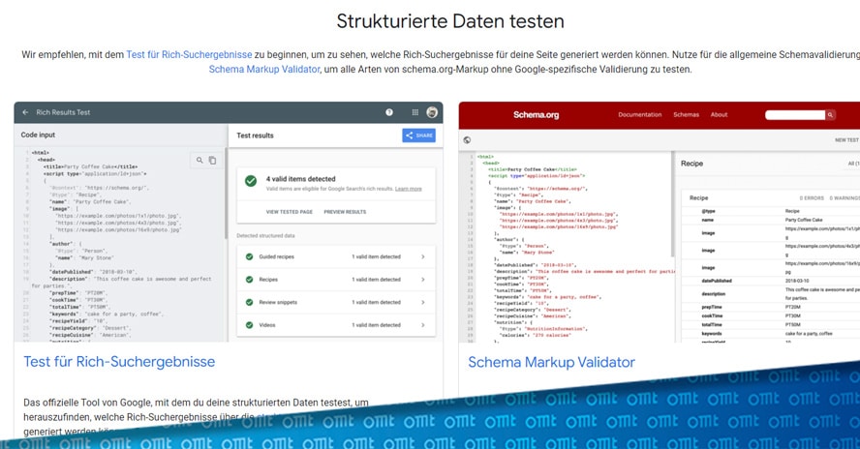Open Documentation menu on Schema.org
This screenshot has width=860, height=449.
coord(639,114)
